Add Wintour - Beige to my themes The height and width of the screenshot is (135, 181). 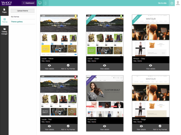click(160, 127)
